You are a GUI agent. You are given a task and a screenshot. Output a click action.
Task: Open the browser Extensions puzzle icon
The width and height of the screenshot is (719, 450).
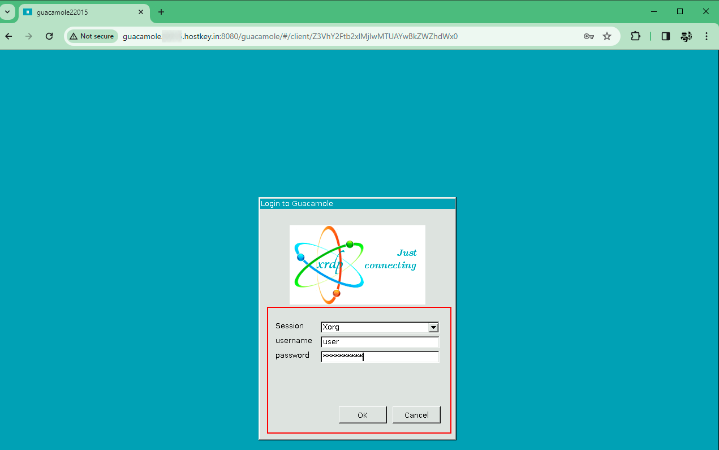coord(635,36)
